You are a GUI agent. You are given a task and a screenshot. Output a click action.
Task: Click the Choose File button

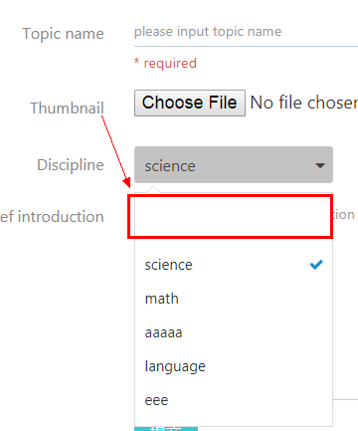[x=190, y=103]
